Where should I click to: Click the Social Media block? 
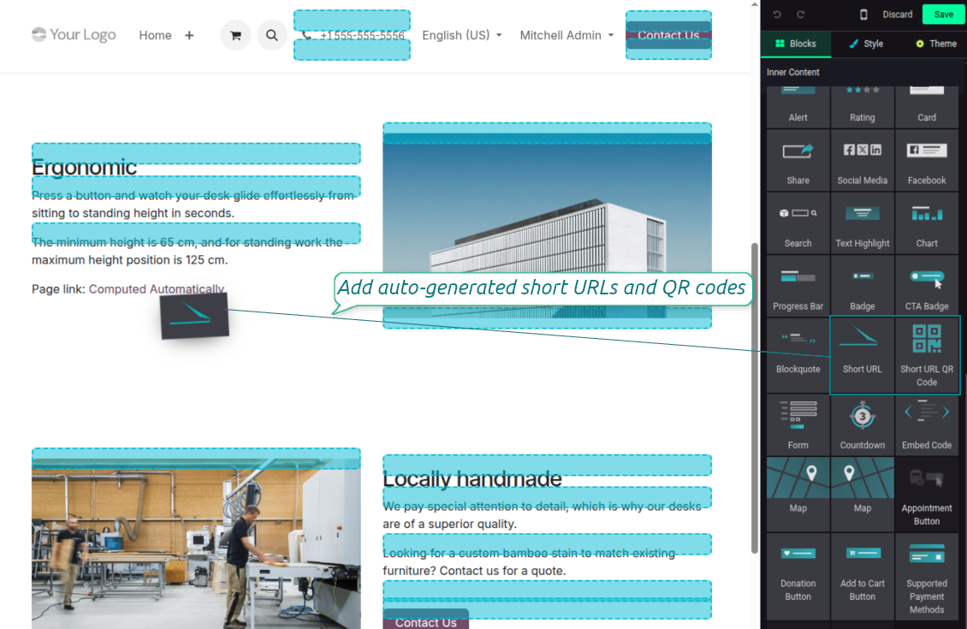point(862,160)
